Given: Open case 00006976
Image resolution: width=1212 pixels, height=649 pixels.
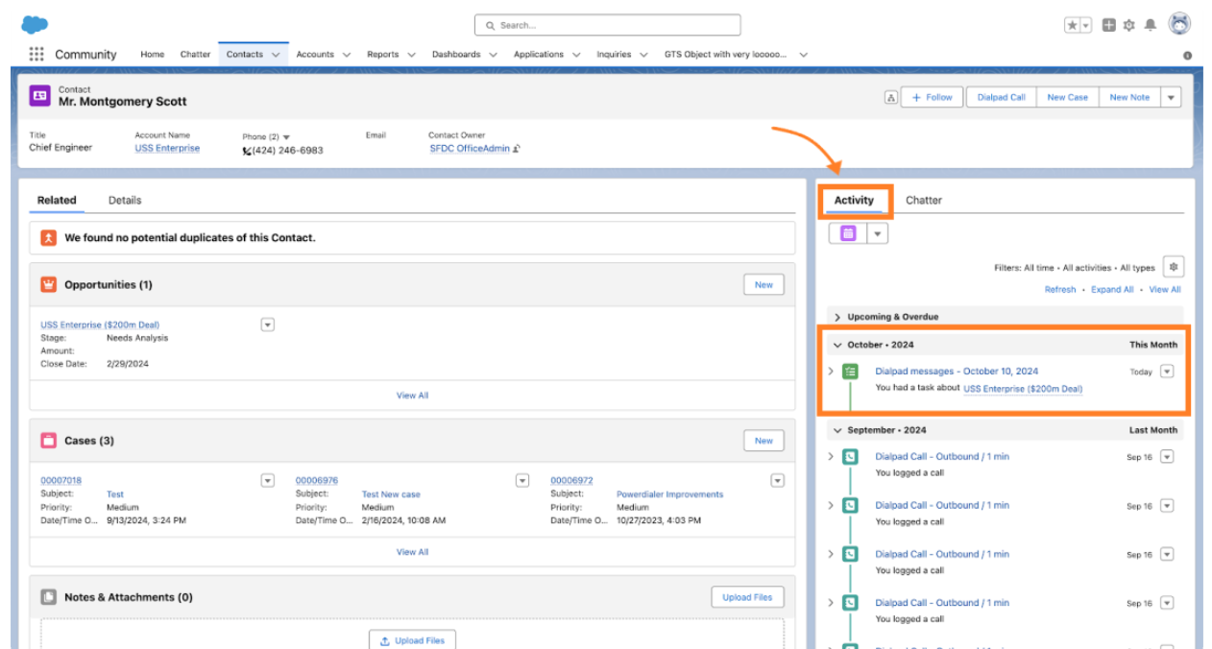Looking at the screenshot, I should tap(316, 480).
